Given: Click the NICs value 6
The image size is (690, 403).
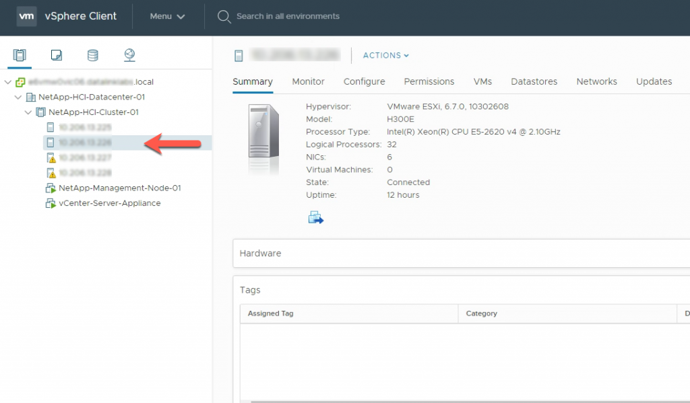Looking at the screenshot, I should click(x=389, y=157).
